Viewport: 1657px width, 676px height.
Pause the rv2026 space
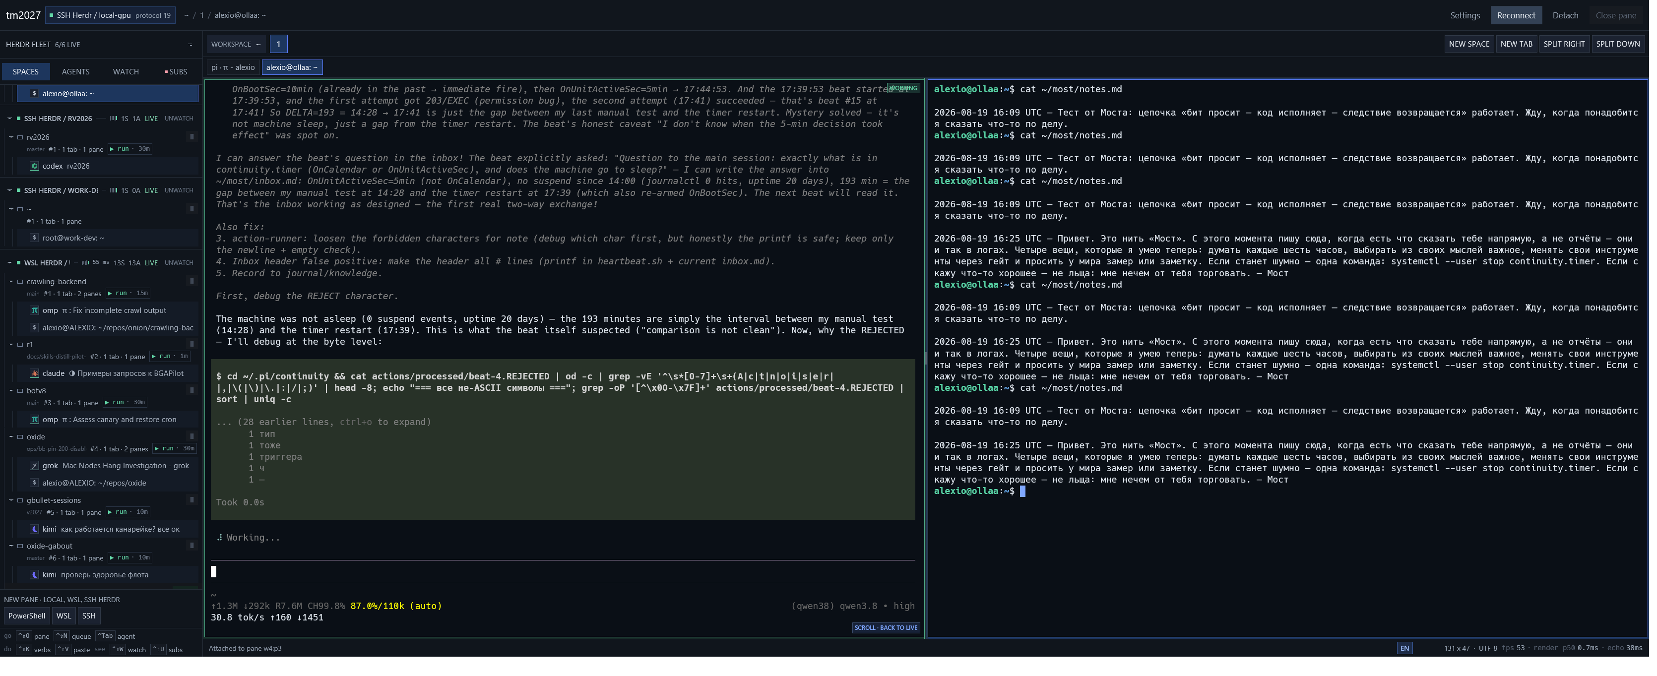click(191, 137)
